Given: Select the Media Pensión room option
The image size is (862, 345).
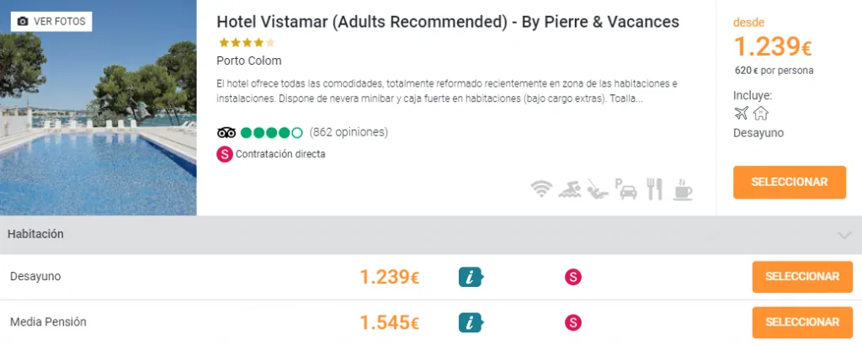Looking at the screenshot, I should [x=801, y=322].
